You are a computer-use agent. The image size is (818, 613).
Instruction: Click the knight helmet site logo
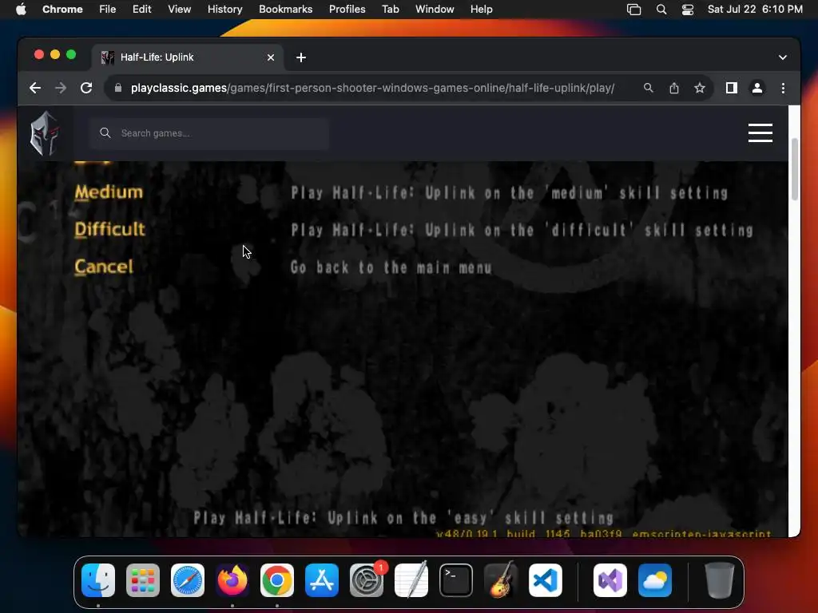[x=45, y=133]
